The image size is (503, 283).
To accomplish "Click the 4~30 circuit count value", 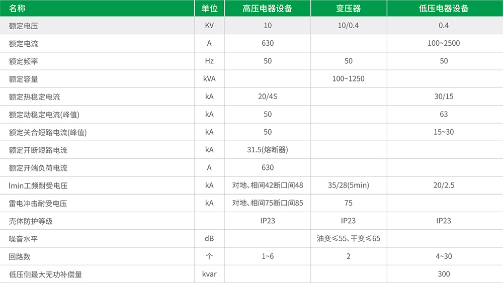I will 444,256.
